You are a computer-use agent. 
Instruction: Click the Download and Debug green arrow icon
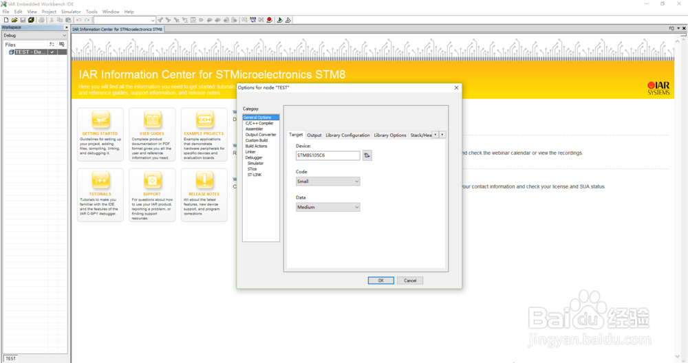coord(280,20)
